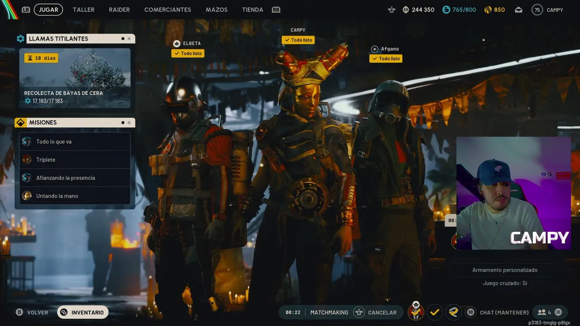Open CHAT (MANTENER)
Screen dimensions: 580x326
[x=504, y=312]
